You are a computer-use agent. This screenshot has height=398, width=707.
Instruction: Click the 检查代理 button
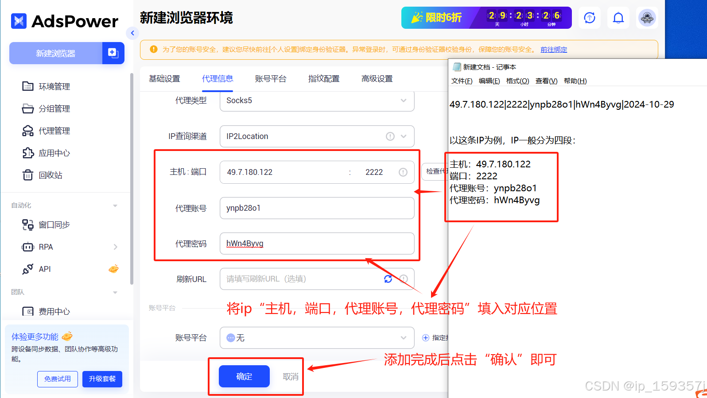coord(435,171)
